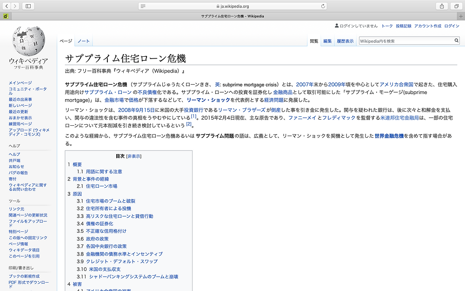This screenshot has height=291, width=465.
Task: Open ブックの新規作成 link
Action: [x=24, y=277]
